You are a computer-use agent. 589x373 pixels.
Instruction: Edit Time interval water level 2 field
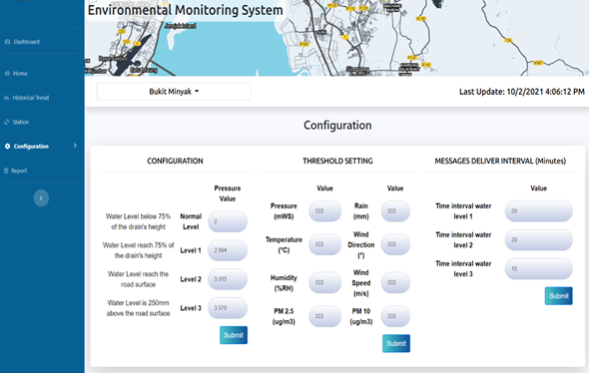pos(539,239)
